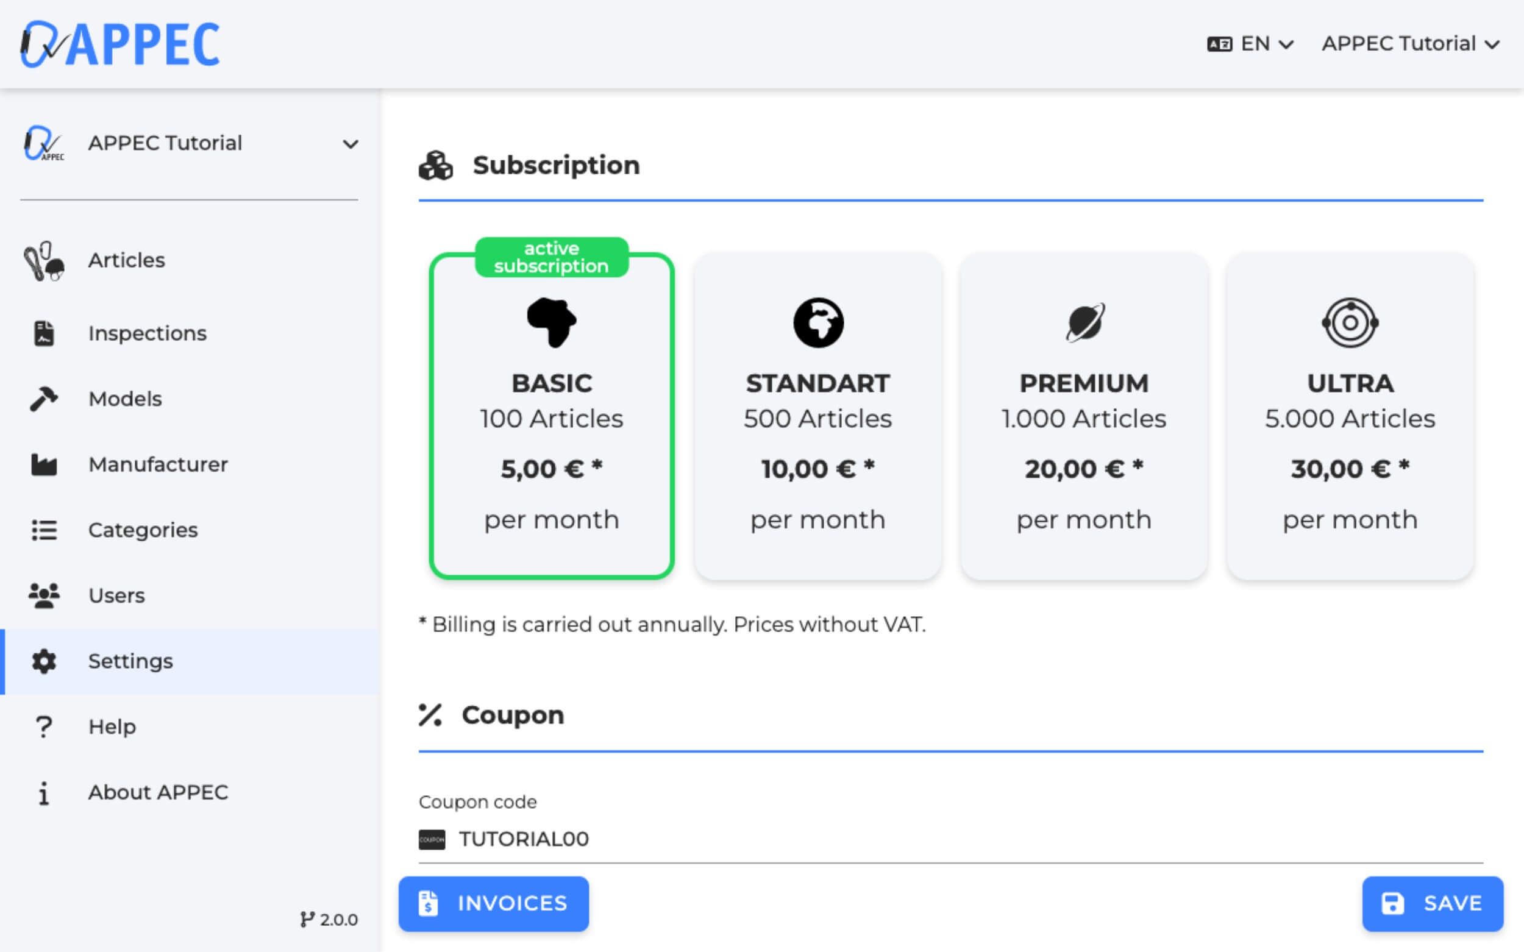Click the Articles climbing gear icon
Screen dimensions: 1524x952
43,261
